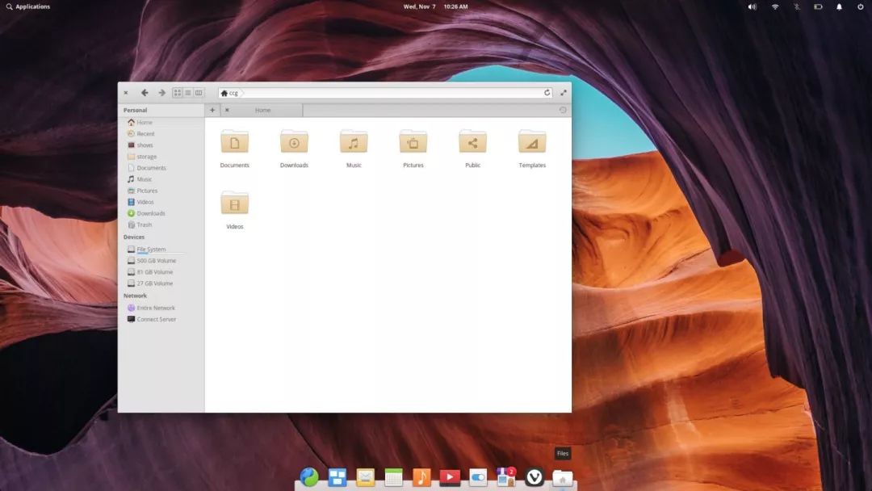Open the Downloads folder in the file grid
Screen dimensions: 872x491
[x=294, y=142]
